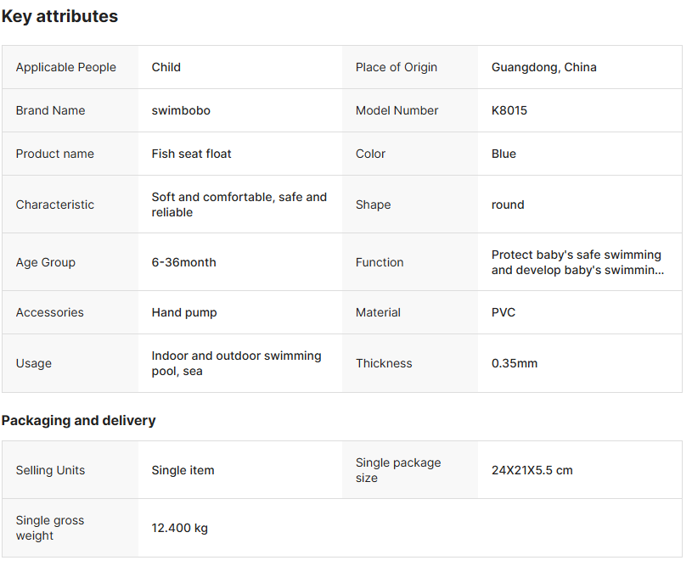Screen dimensions: 692x566
Task: Click the Fish seat float product name
Action: pyautogui.click(x=191, y=154)
